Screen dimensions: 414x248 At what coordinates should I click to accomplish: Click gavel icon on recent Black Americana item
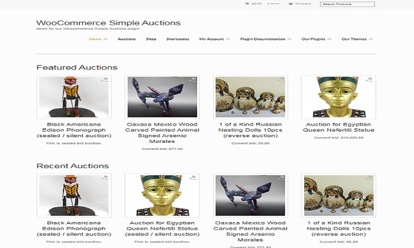click(104, 177)
